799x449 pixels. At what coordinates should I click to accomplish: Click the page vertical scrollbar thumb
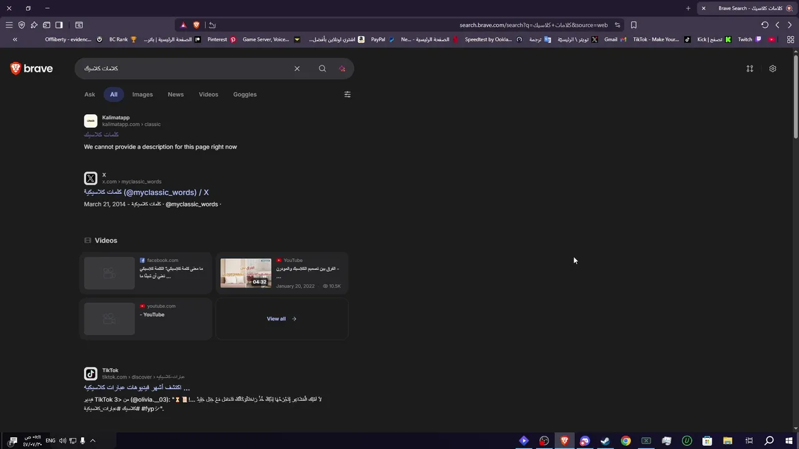[795, 97]
